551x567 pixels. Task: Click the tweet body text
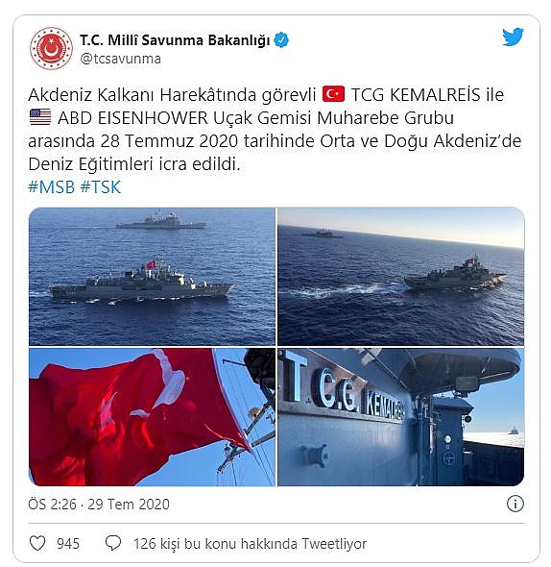coord(275,130)
